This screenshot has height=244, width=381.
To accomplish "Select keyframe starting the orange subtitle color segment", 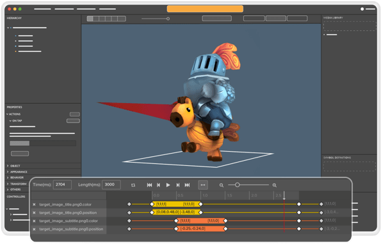I will coord(176,221).
